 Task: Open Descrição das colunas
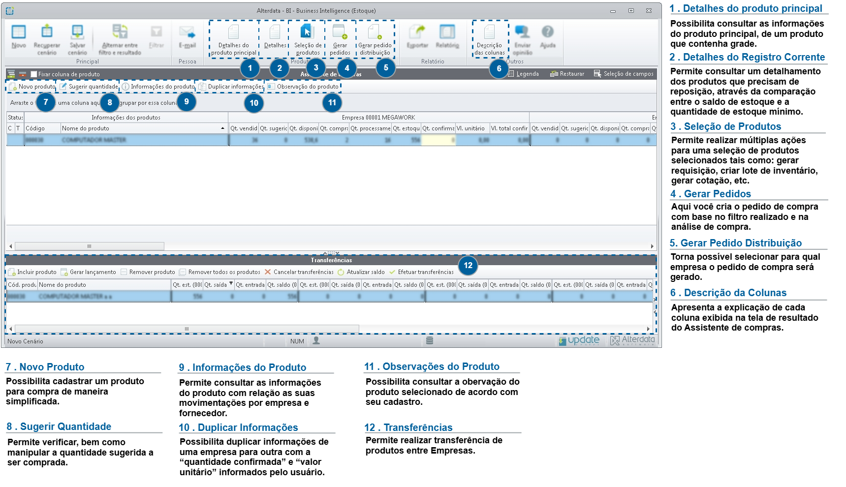coord(490,40)
